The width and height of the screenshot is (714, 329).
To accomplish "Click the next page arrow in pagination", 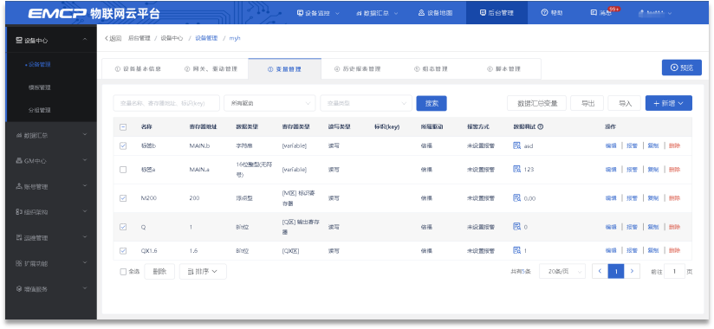I will [x=632, y=271].
